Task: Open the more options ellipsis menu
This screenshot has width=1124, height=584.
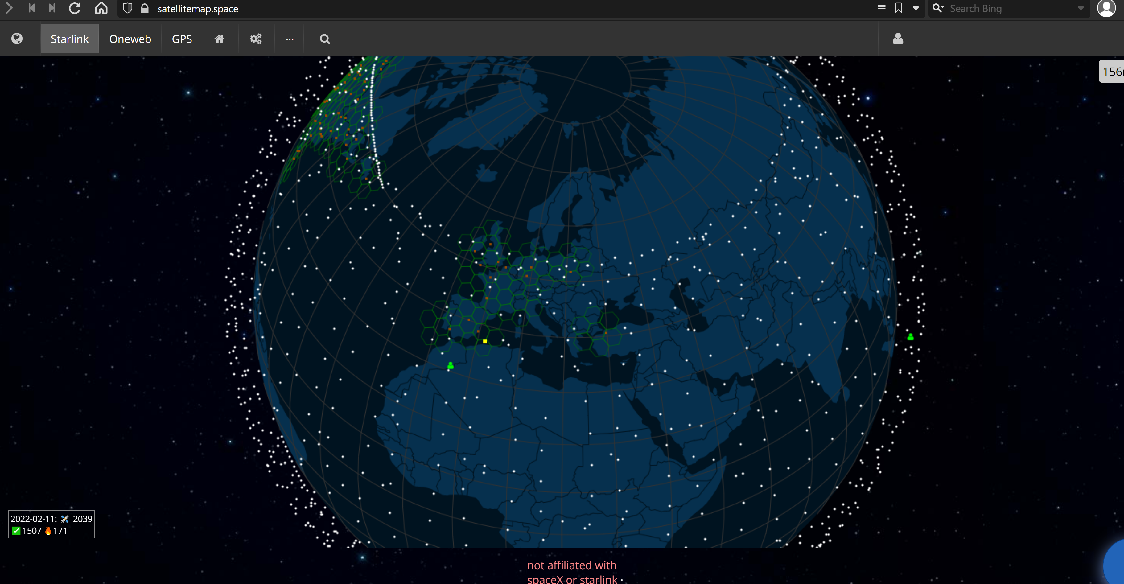Action: pyautogui.click(x=290, y=39)
